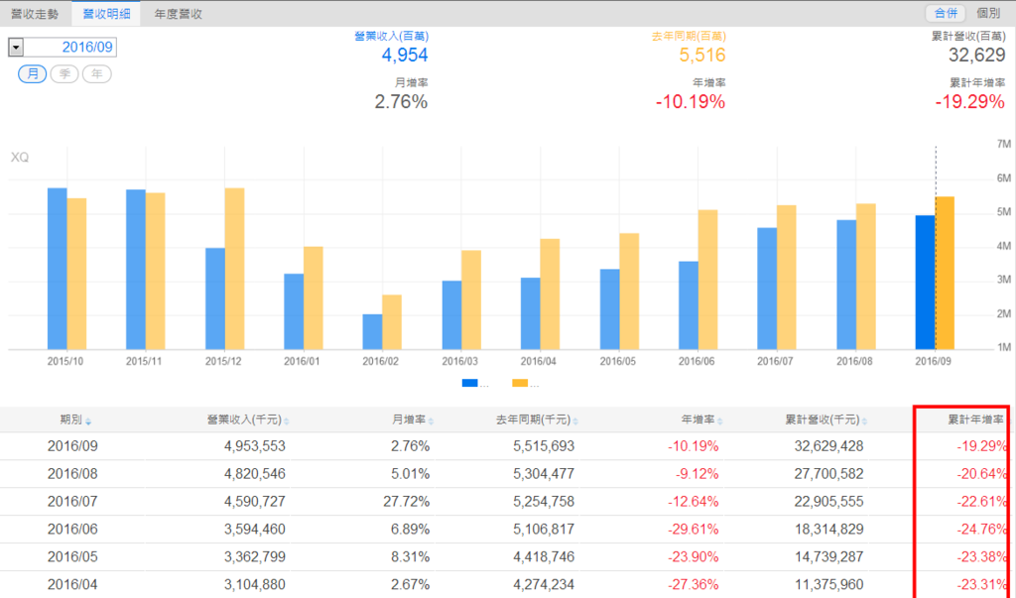The height and width of the screenshot is (598, 1016).
Task: Click monthly growth value 27.72%
Action: (x=406, y=502)
